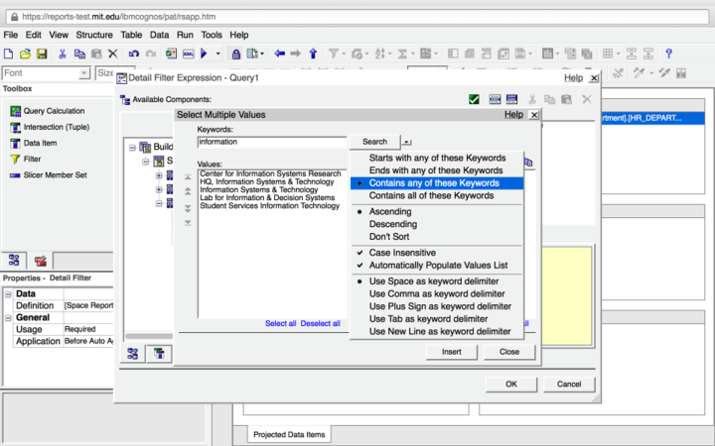715x446 pixels.
Task: Select the Slicer Member Set toolbox item
Action: click(x=55, y=174)
